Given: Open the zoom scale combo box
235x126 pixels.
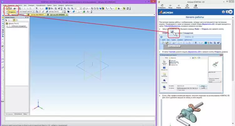Looking at the screenshot, I should click(x=78, y=8).
